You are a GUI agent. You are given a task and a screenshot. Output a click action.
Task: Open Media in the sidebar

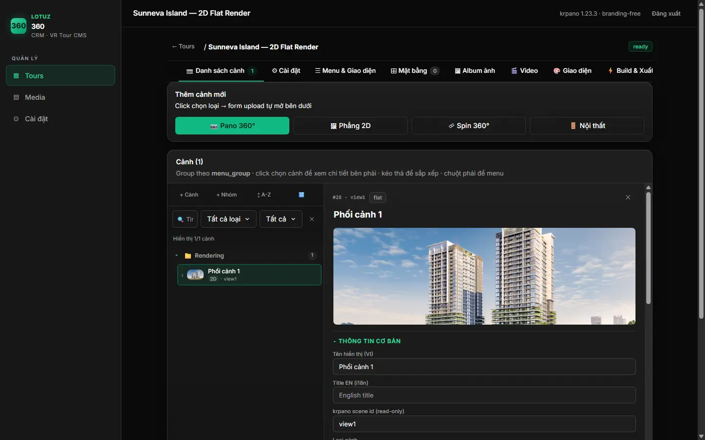[60, 97]
